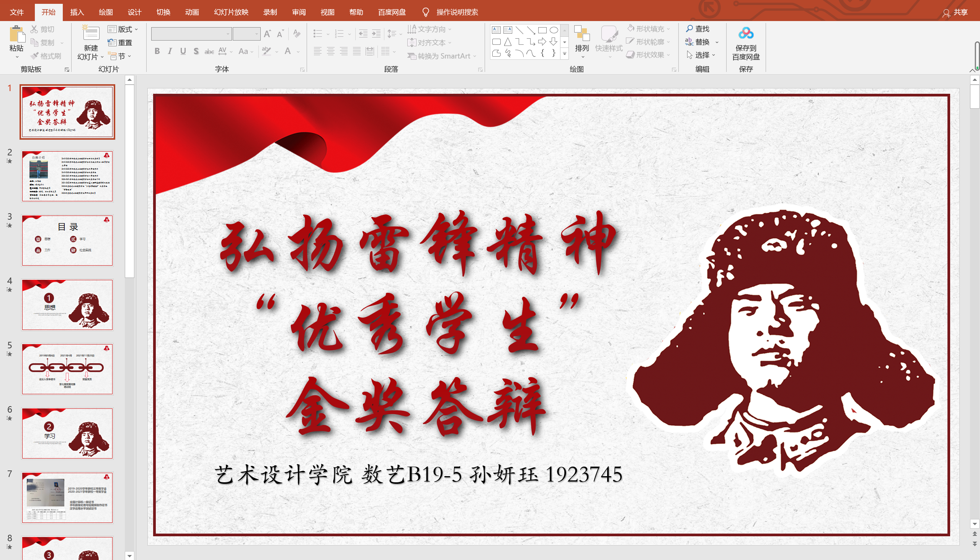
Task: Switch to the Review (审阅) tab
Action: (299, 12)
